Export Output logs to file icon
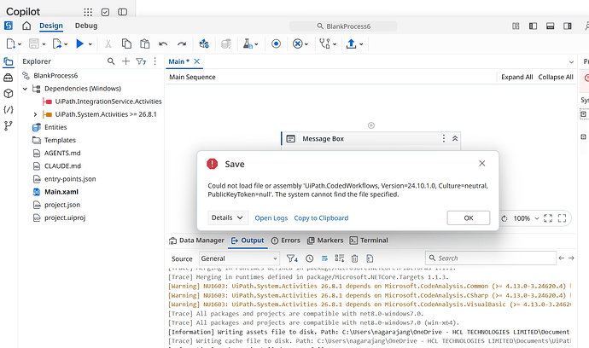The height and width of the screenshot is (348, 589). (370, 258)
